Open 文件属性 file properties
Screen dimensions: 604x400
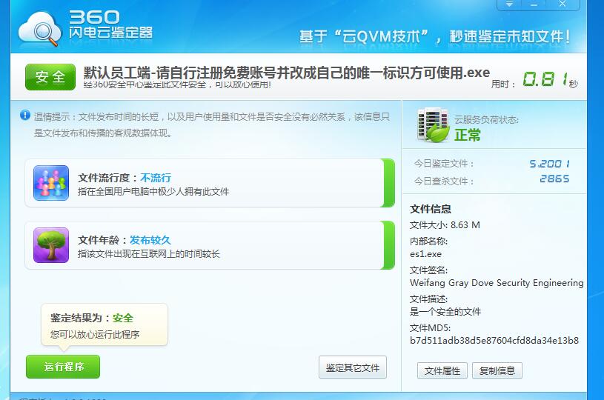coord(442,370)
